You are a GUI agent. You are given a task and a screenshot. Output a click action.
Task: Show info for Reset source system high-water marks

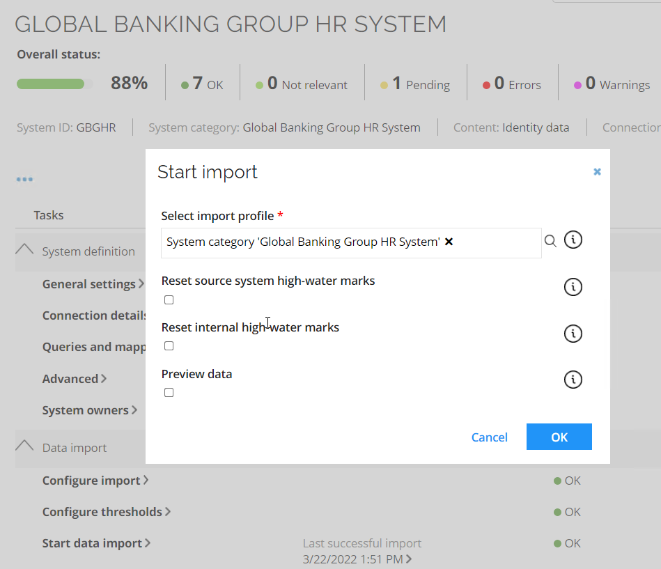[x=573, y=287]
